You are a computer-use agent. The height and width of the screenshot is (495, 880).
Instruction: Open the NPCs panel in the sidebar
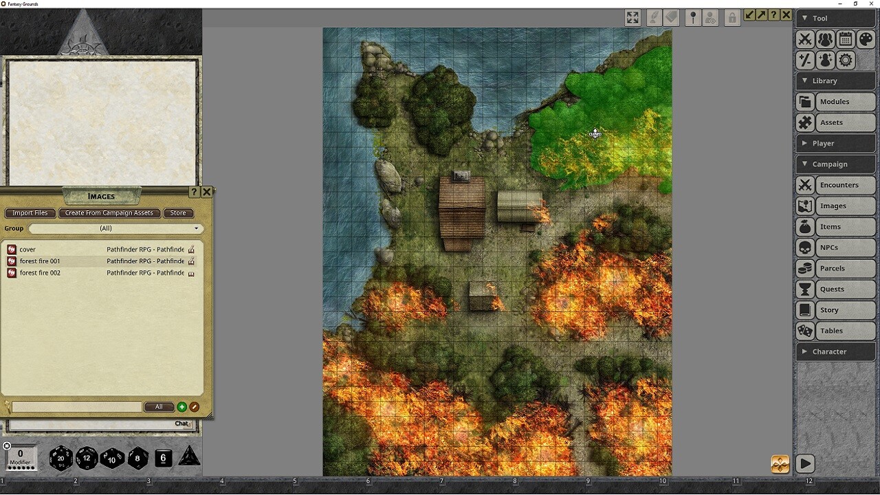[832, 247]
